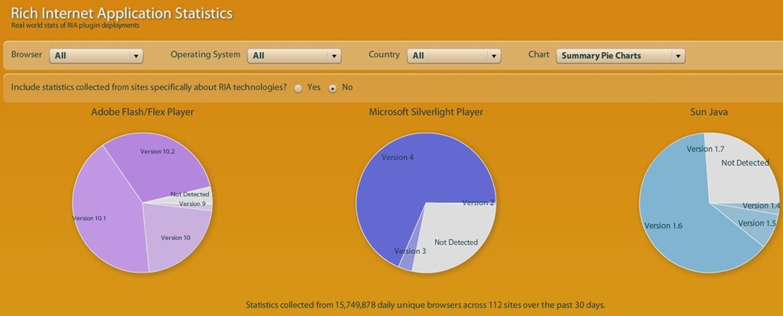Click the Adobe Flash/Flex Player chart title
Screen dimensions: 783x316
point(142,112)
